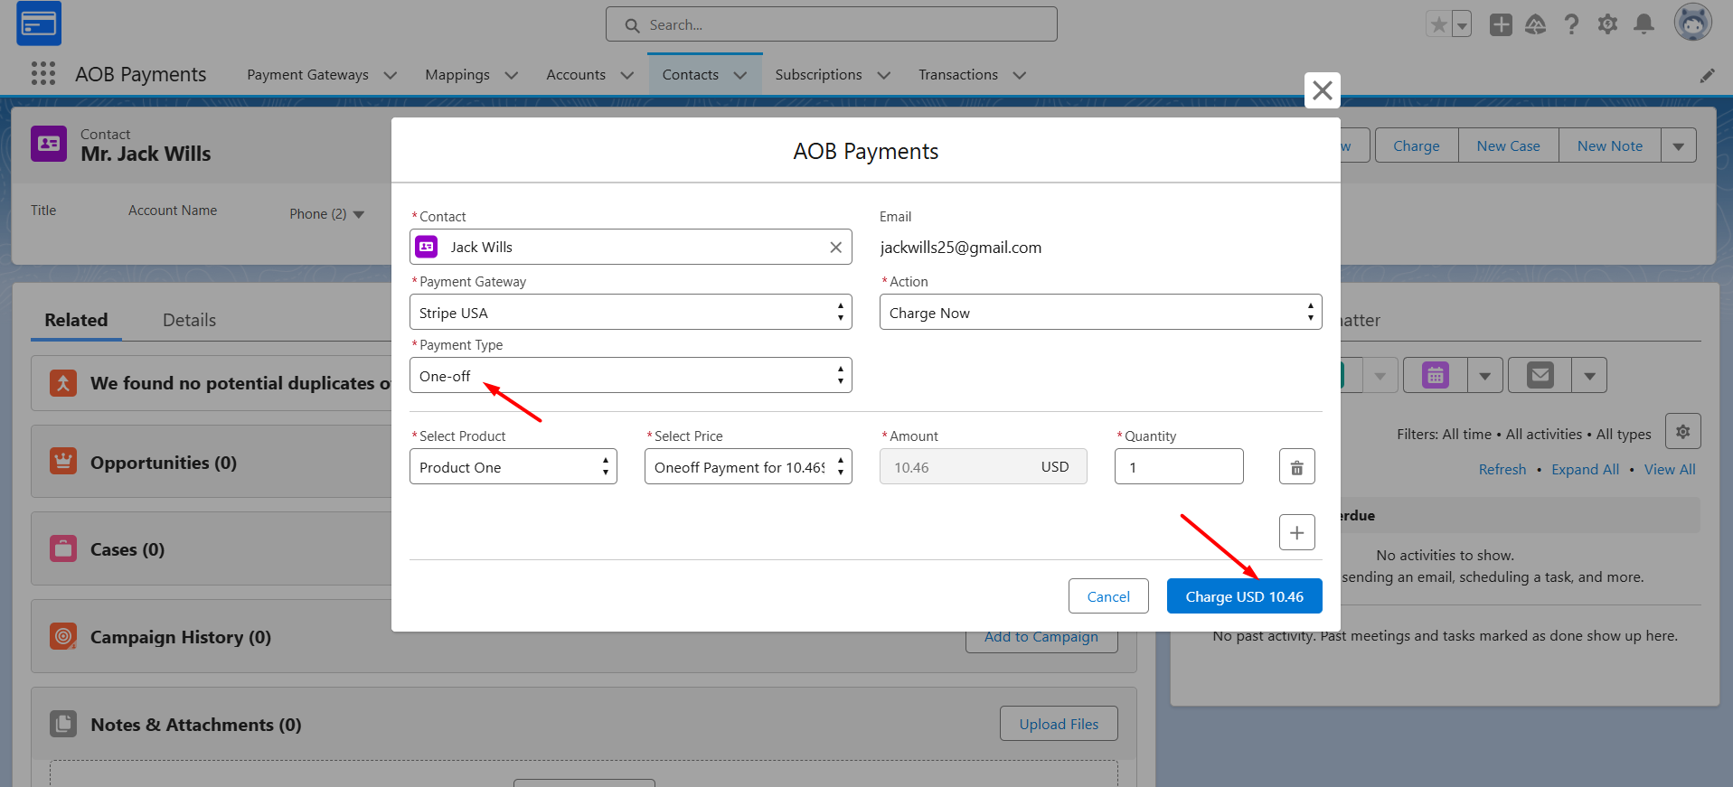Cancel the payment dialog
Screen dimensions: 1733x787
(x=1108, y=596)
